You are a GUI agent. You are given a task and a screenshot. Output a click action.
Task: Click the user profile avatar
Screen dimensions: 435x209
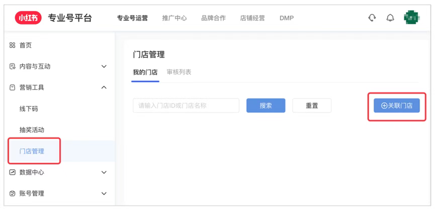tap(411, 18)
